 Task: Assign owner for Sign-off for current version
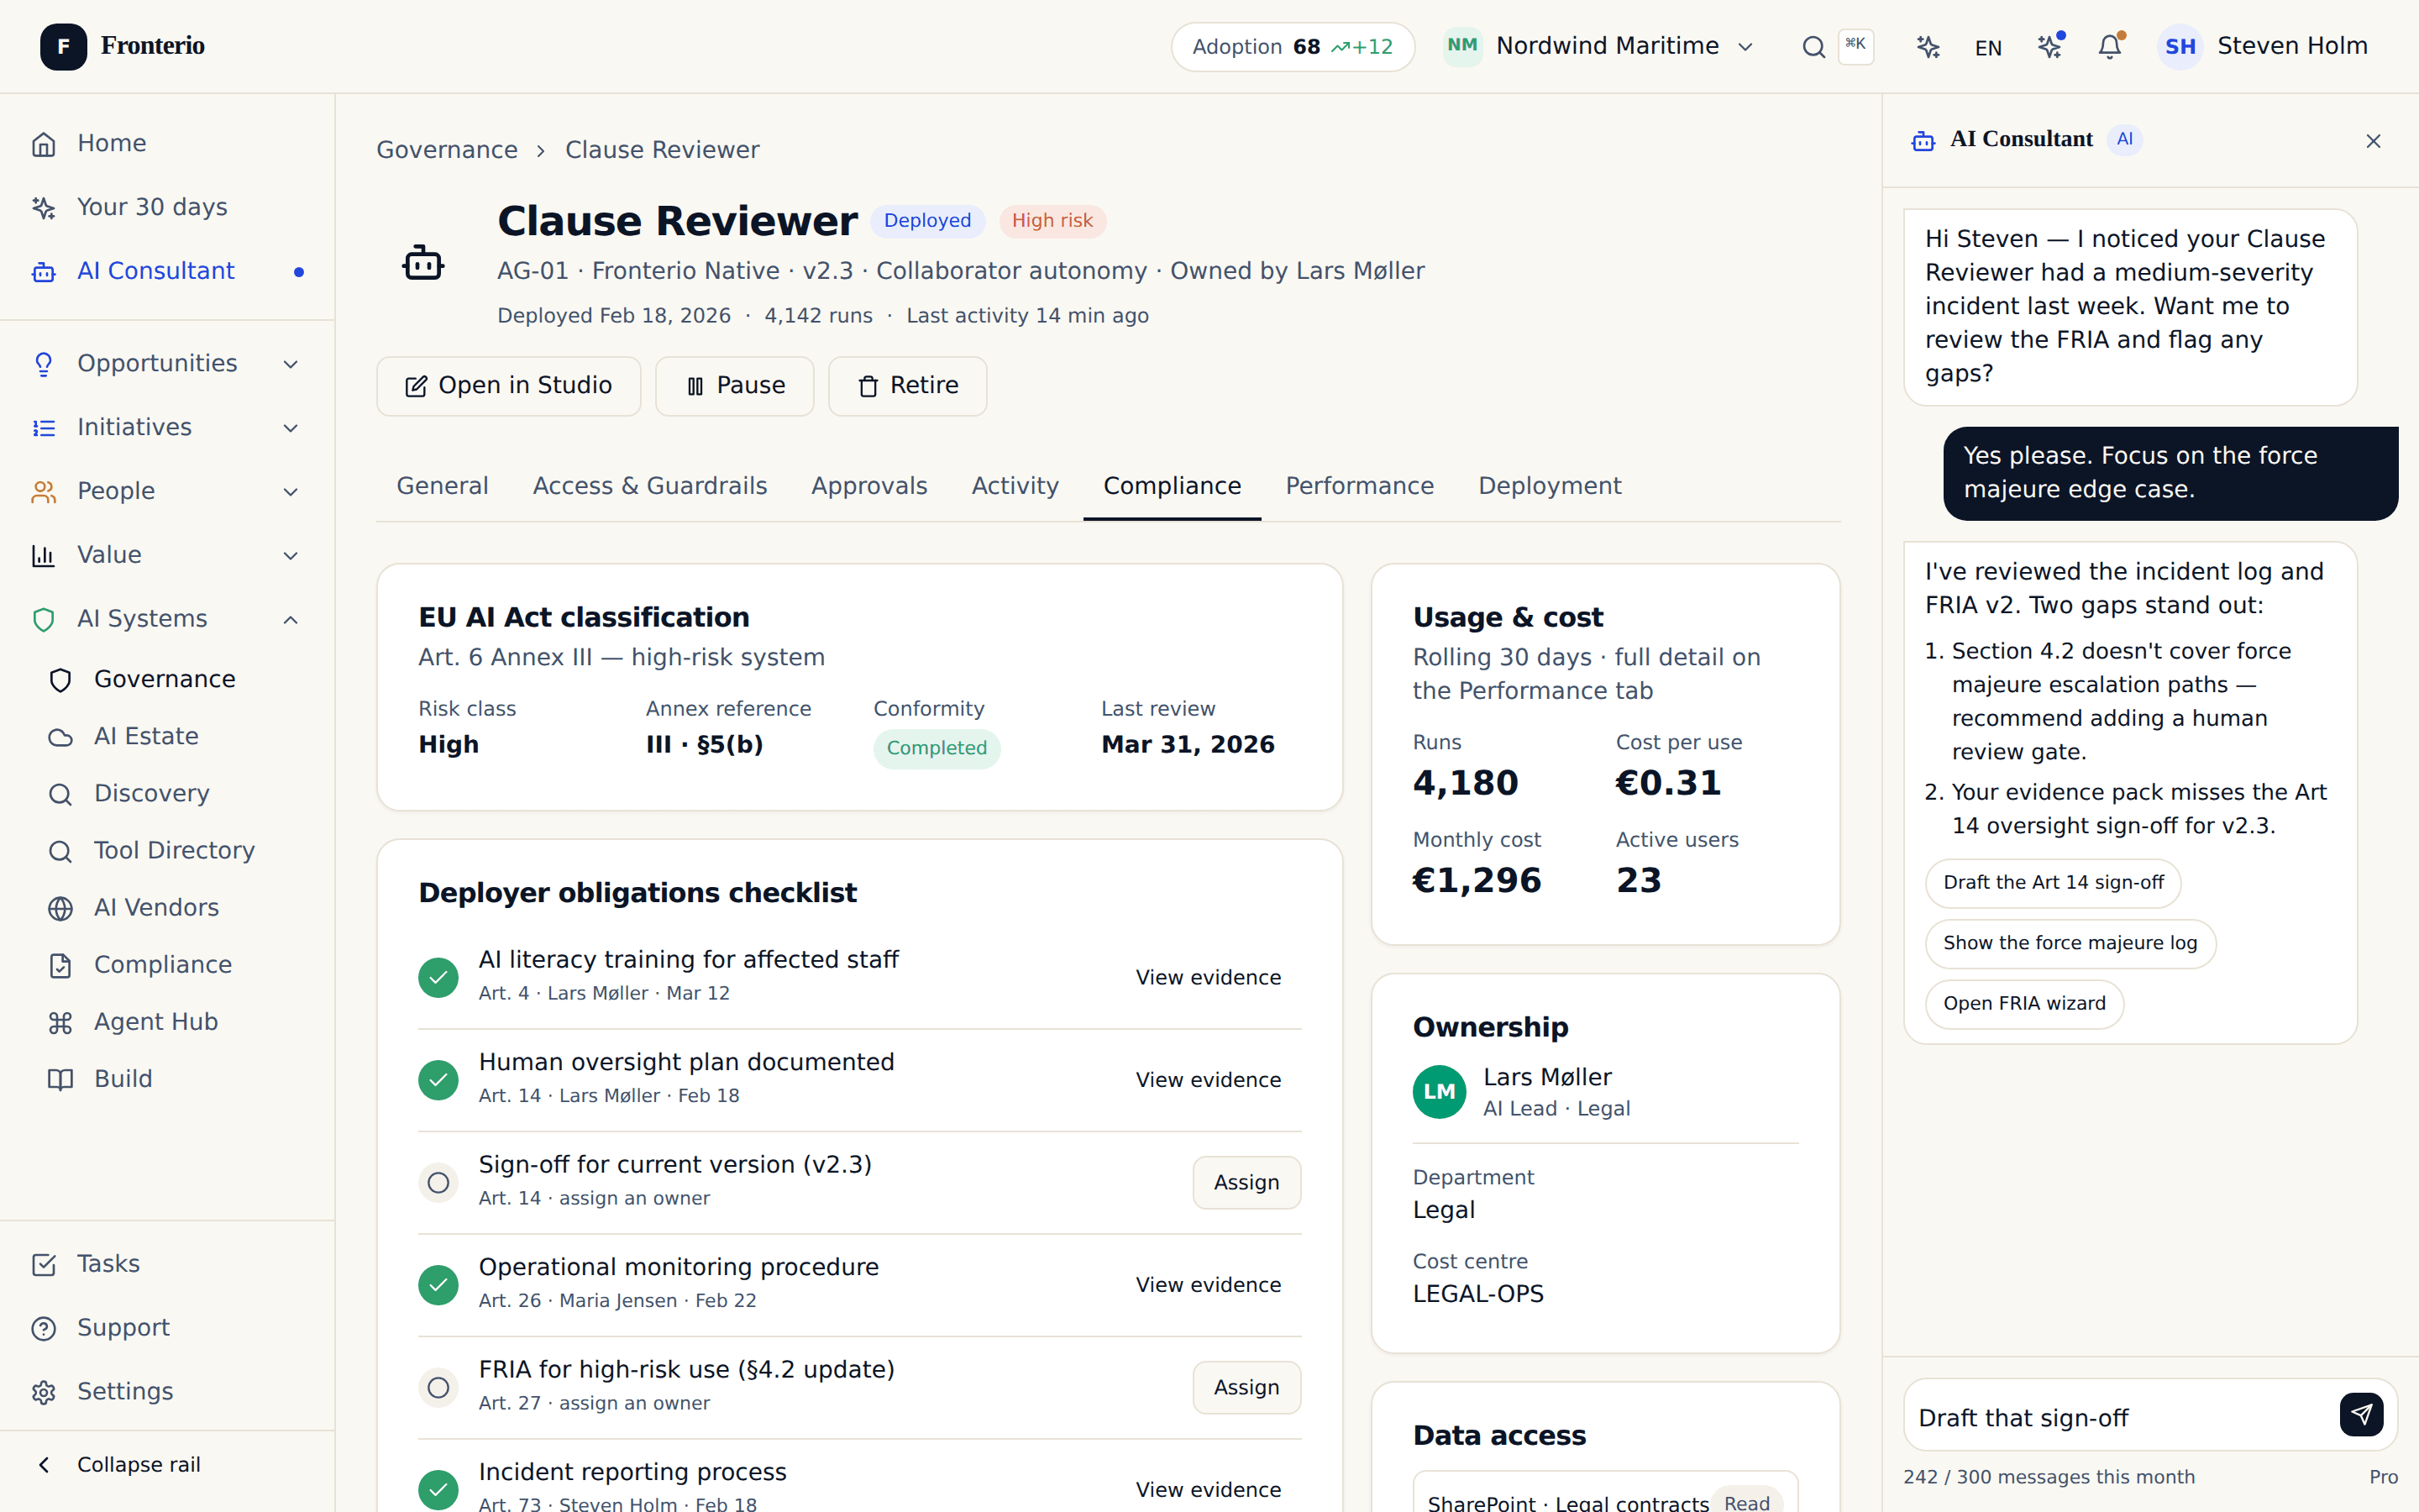1246,1183
